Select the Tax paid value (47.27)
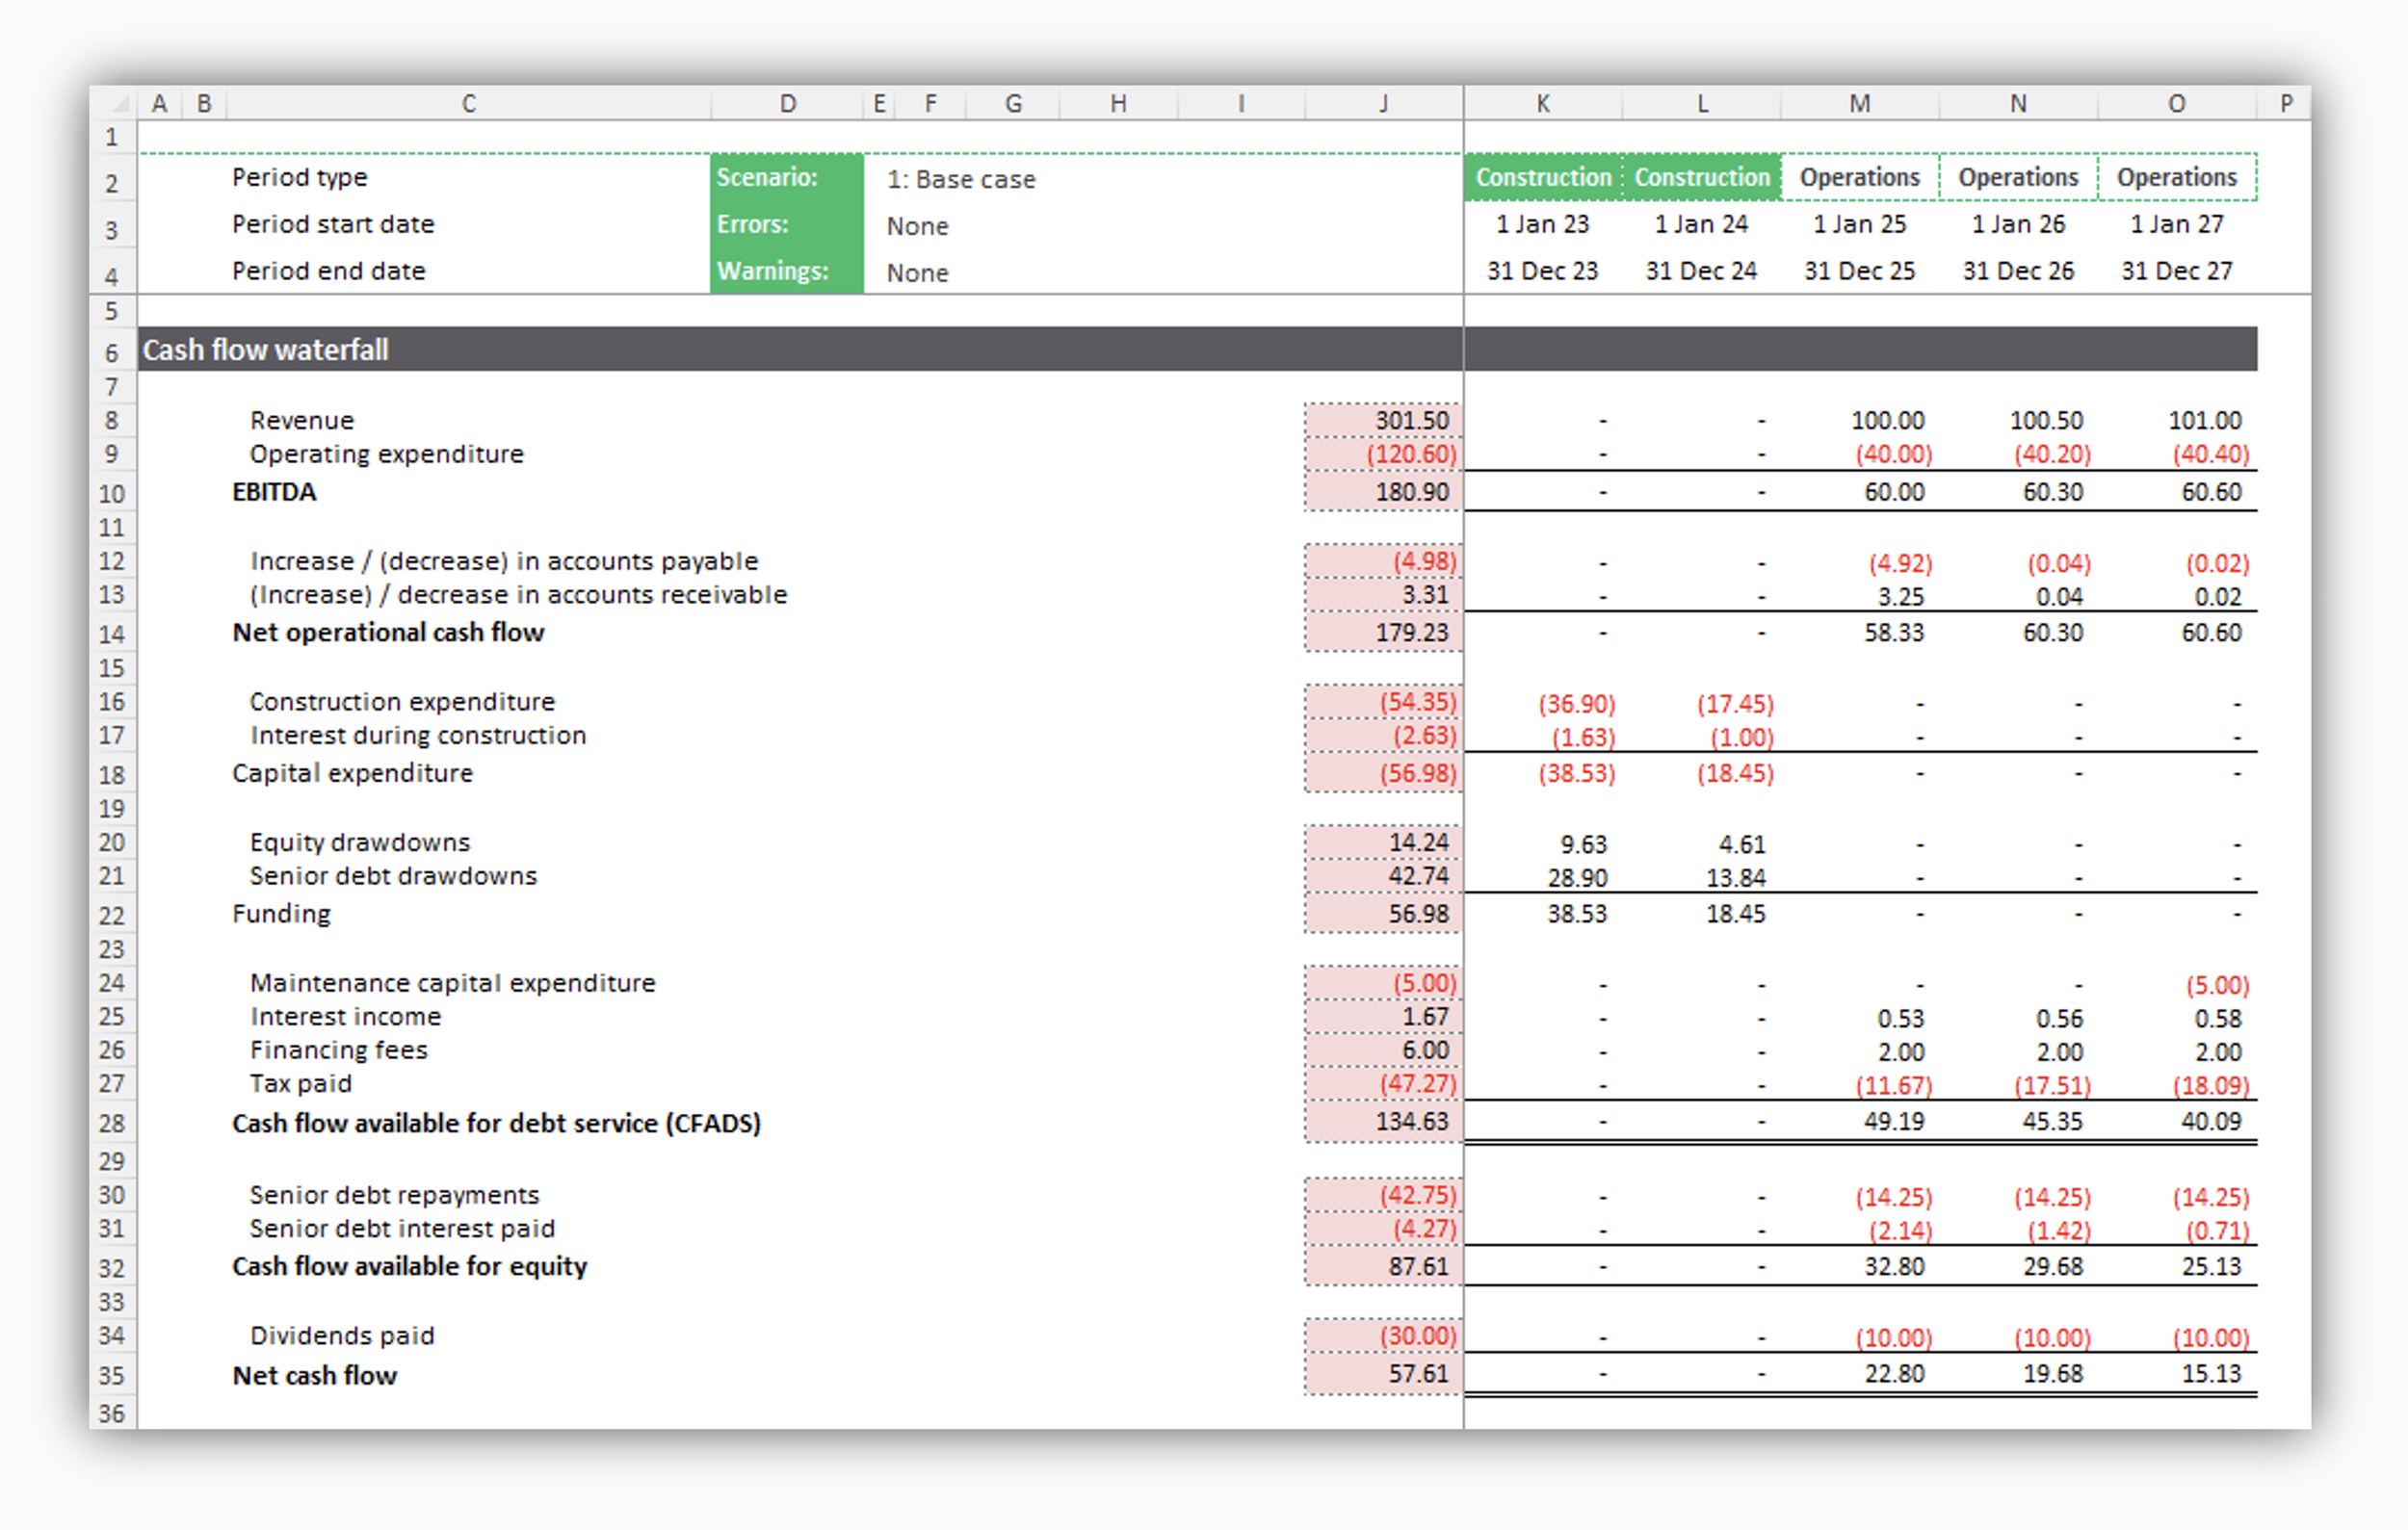2408x1530 pixels. pyautogui.click(x=1383, y=1083)
